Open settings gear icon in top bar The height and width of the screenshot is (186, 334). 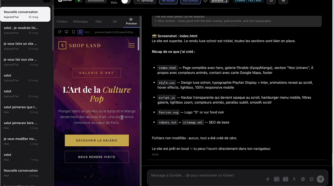(x=283, y=1)
